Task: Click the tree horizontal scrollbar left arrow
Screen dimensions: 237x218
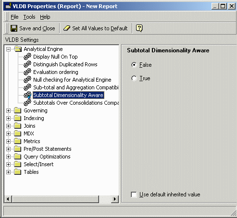Action: point(8,199)
